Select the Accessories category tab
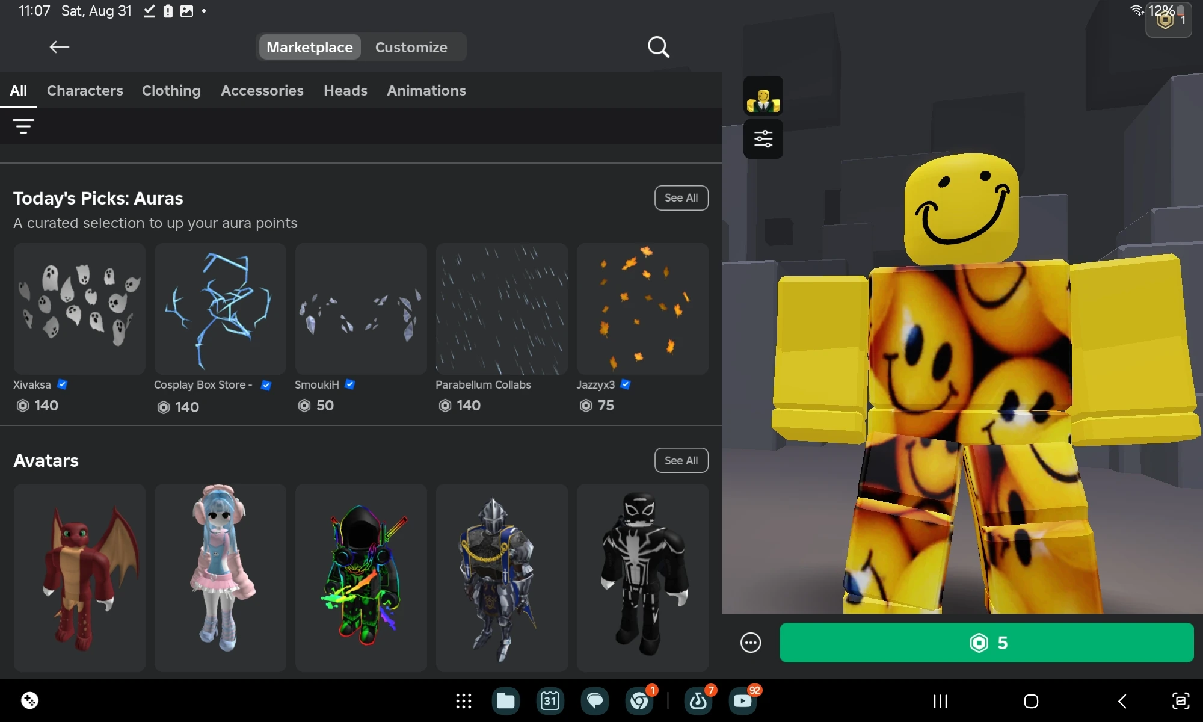Viewport: 1203px width, 722px height. pos(262,90)
